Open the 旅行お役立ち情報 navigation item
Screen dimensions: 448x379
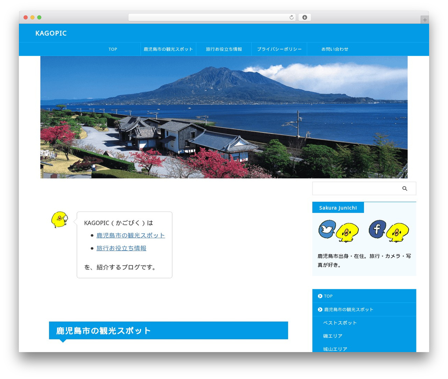(x=224, y=49)
